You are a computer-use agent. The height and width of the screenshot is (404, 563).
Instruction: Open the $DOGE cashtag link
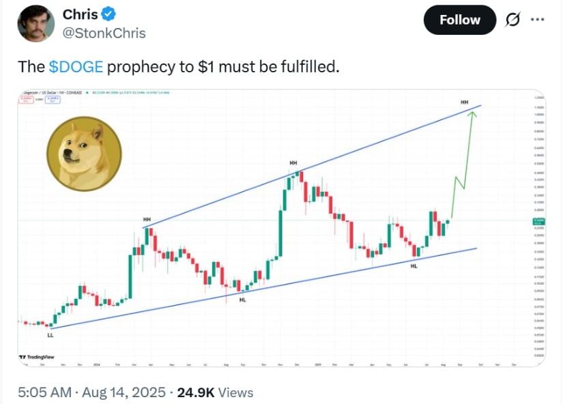click(x=76, y=67)
